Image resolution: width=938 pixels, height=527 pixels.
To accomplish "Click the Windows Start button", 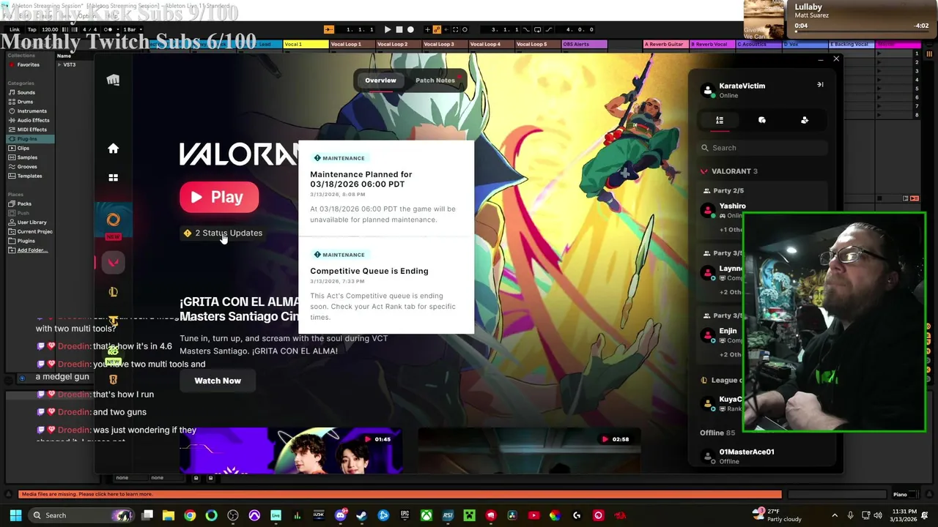I will click(15, 515).
